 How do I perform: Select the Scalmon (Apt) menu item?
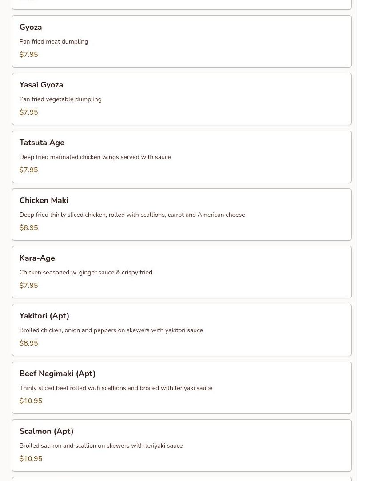[46, 431]
